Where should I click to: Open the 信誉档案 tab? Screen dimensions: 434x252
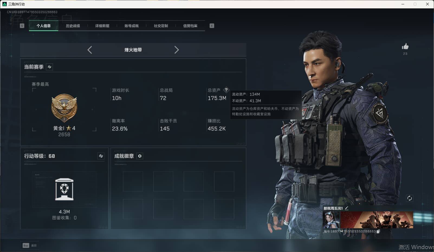(x=190, y=26)
